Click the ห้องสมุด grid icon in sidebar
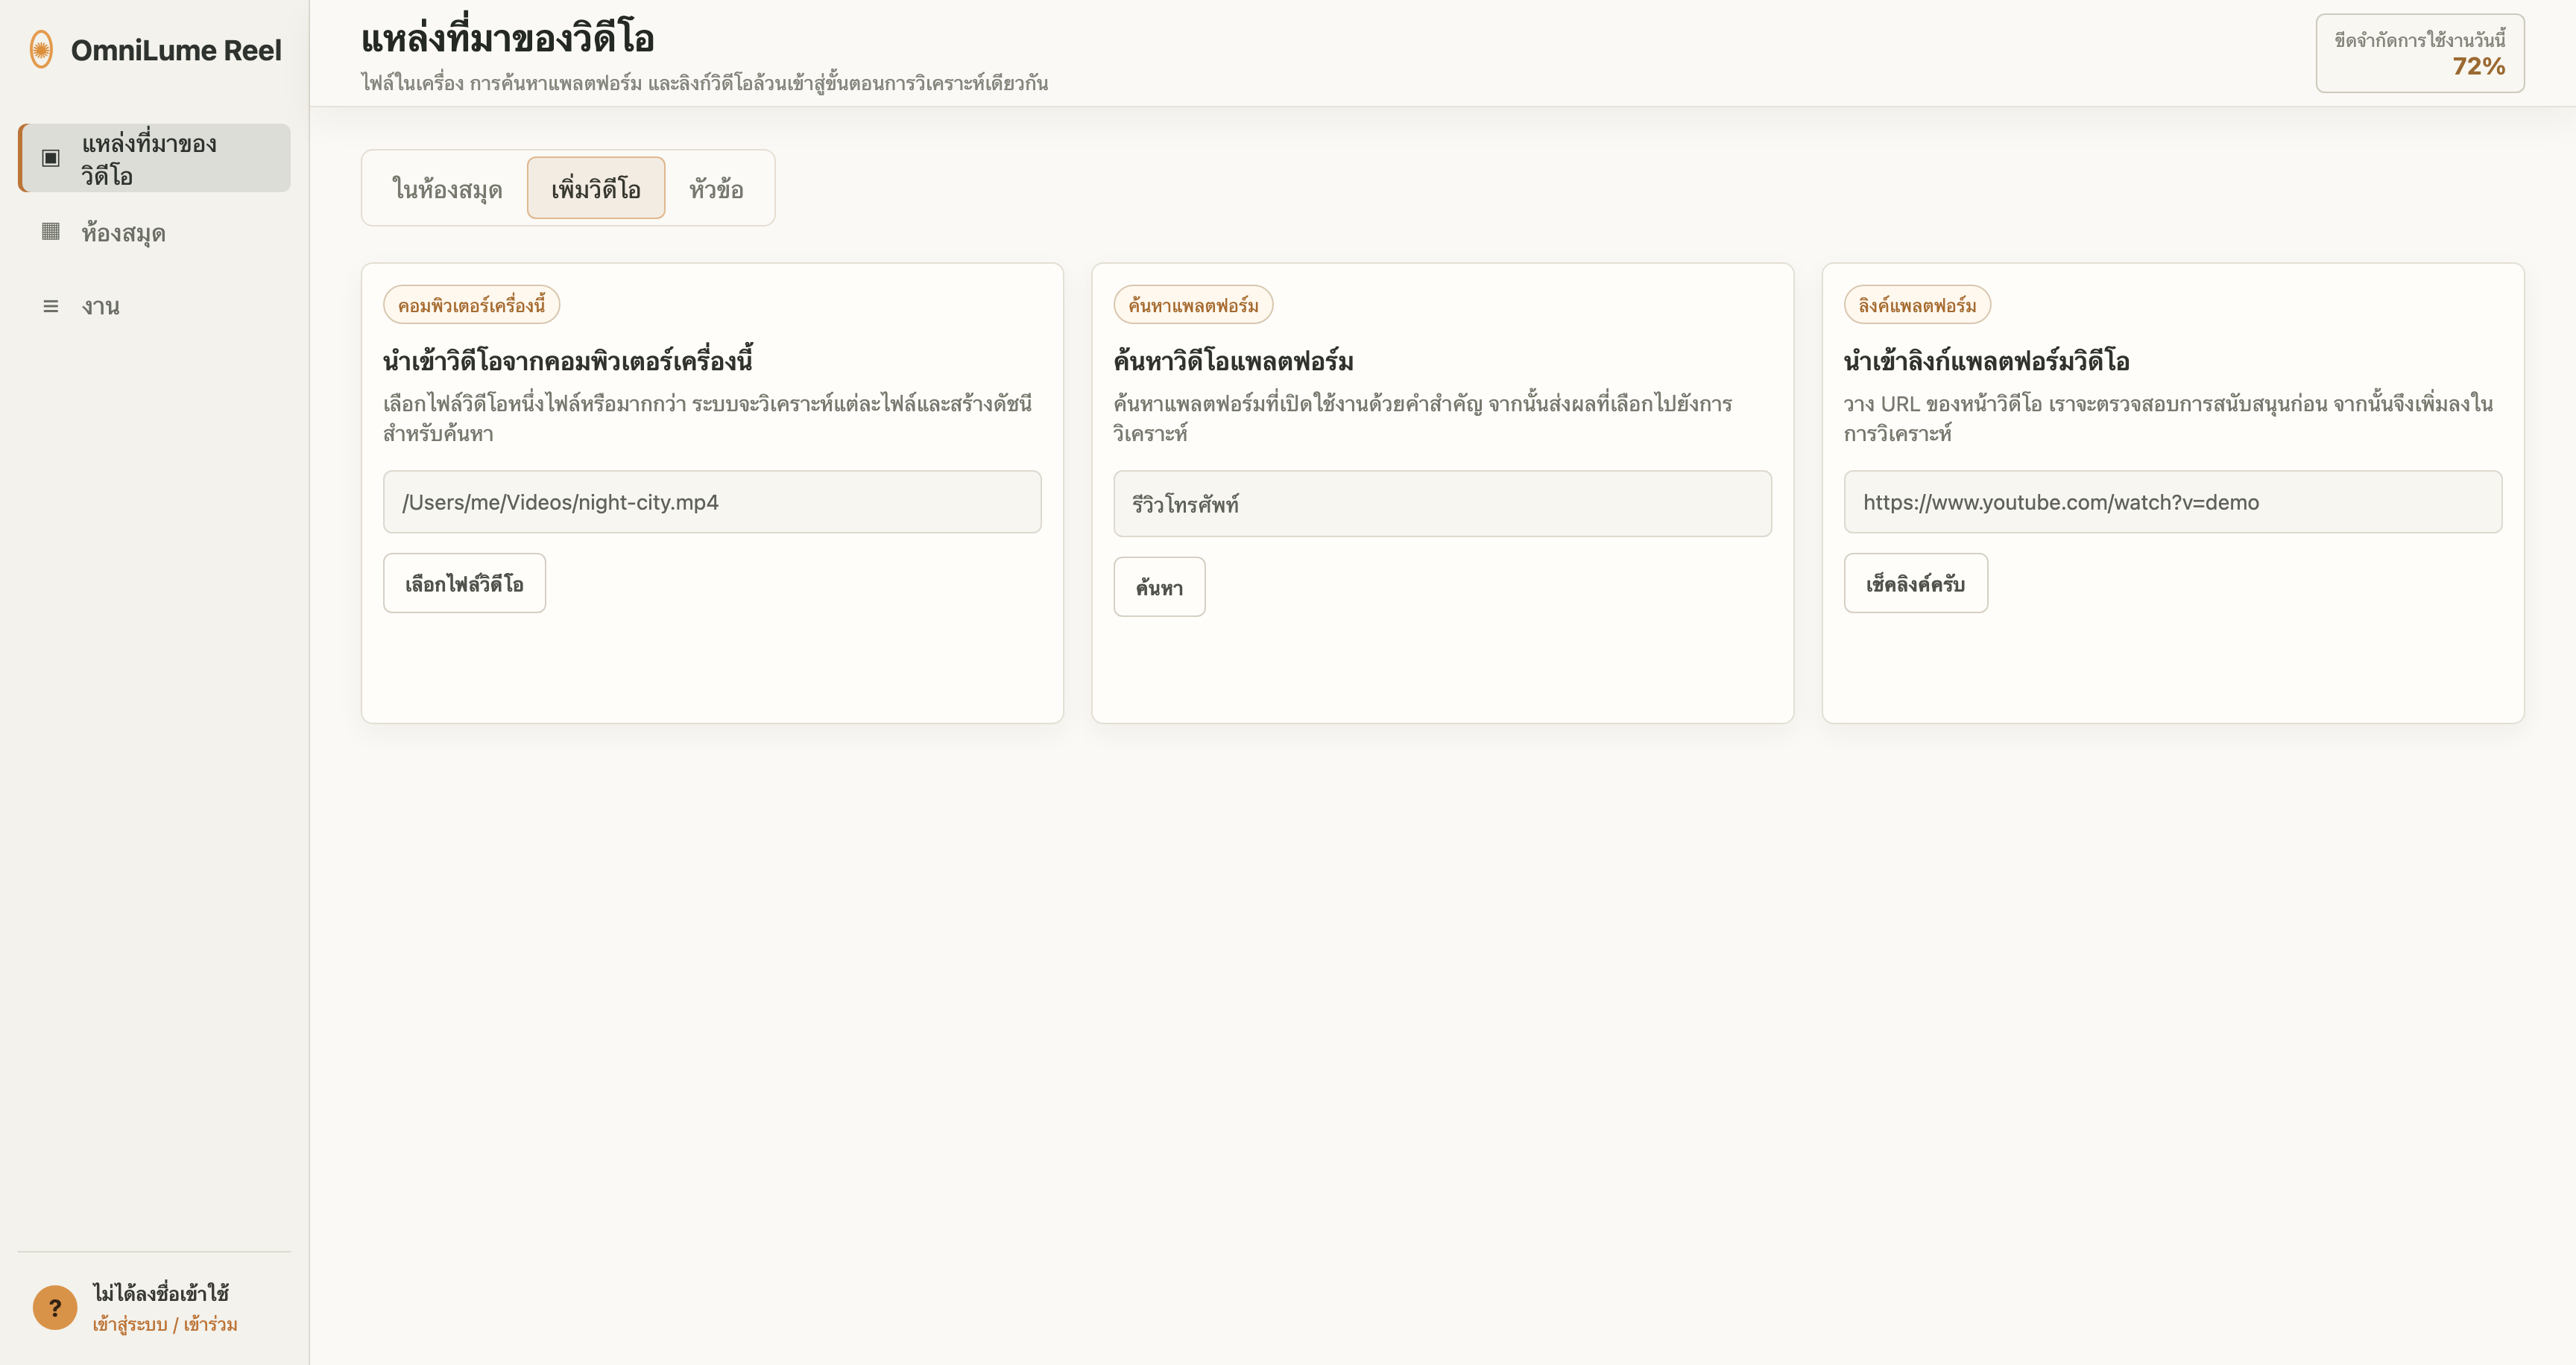The height and width of the screenshot is (1365, 2576). (51, 232)
